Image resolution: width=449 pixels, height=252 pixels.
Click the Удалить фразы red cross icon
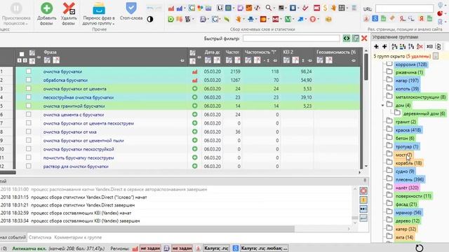pos(69,8)
